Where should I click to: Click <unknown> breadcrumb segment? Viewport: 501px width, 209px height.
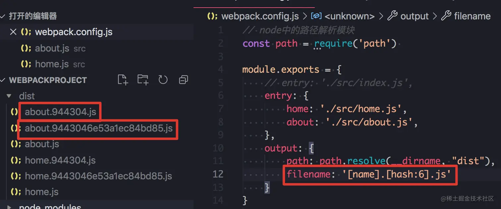(350, 16)
